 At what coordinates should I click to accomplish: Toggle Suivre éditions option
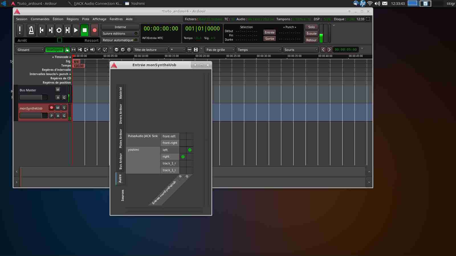pos(120,34)
